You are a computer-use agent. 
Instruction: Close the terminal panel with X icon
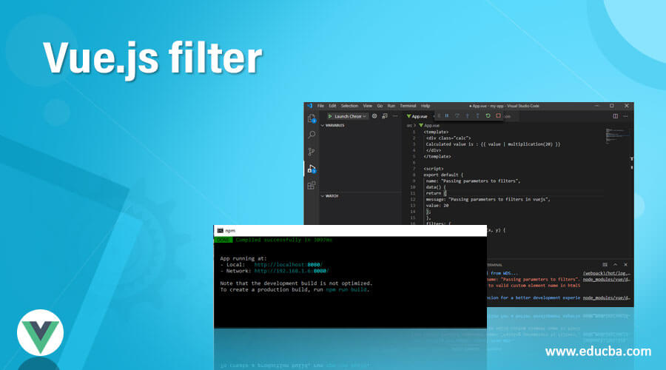coord(625,265)
